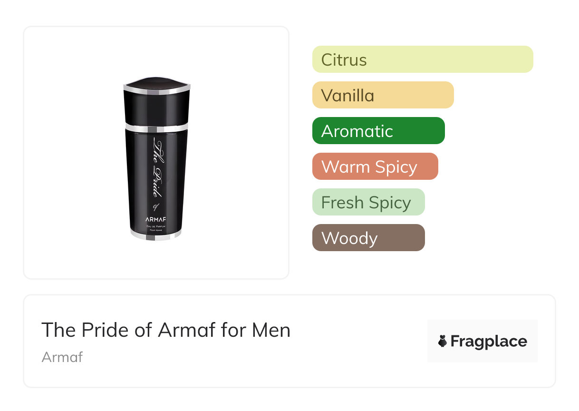Select the Citrus accord bar
The image size is (579, 411).
pyautogui.click(x=422, y=59)
